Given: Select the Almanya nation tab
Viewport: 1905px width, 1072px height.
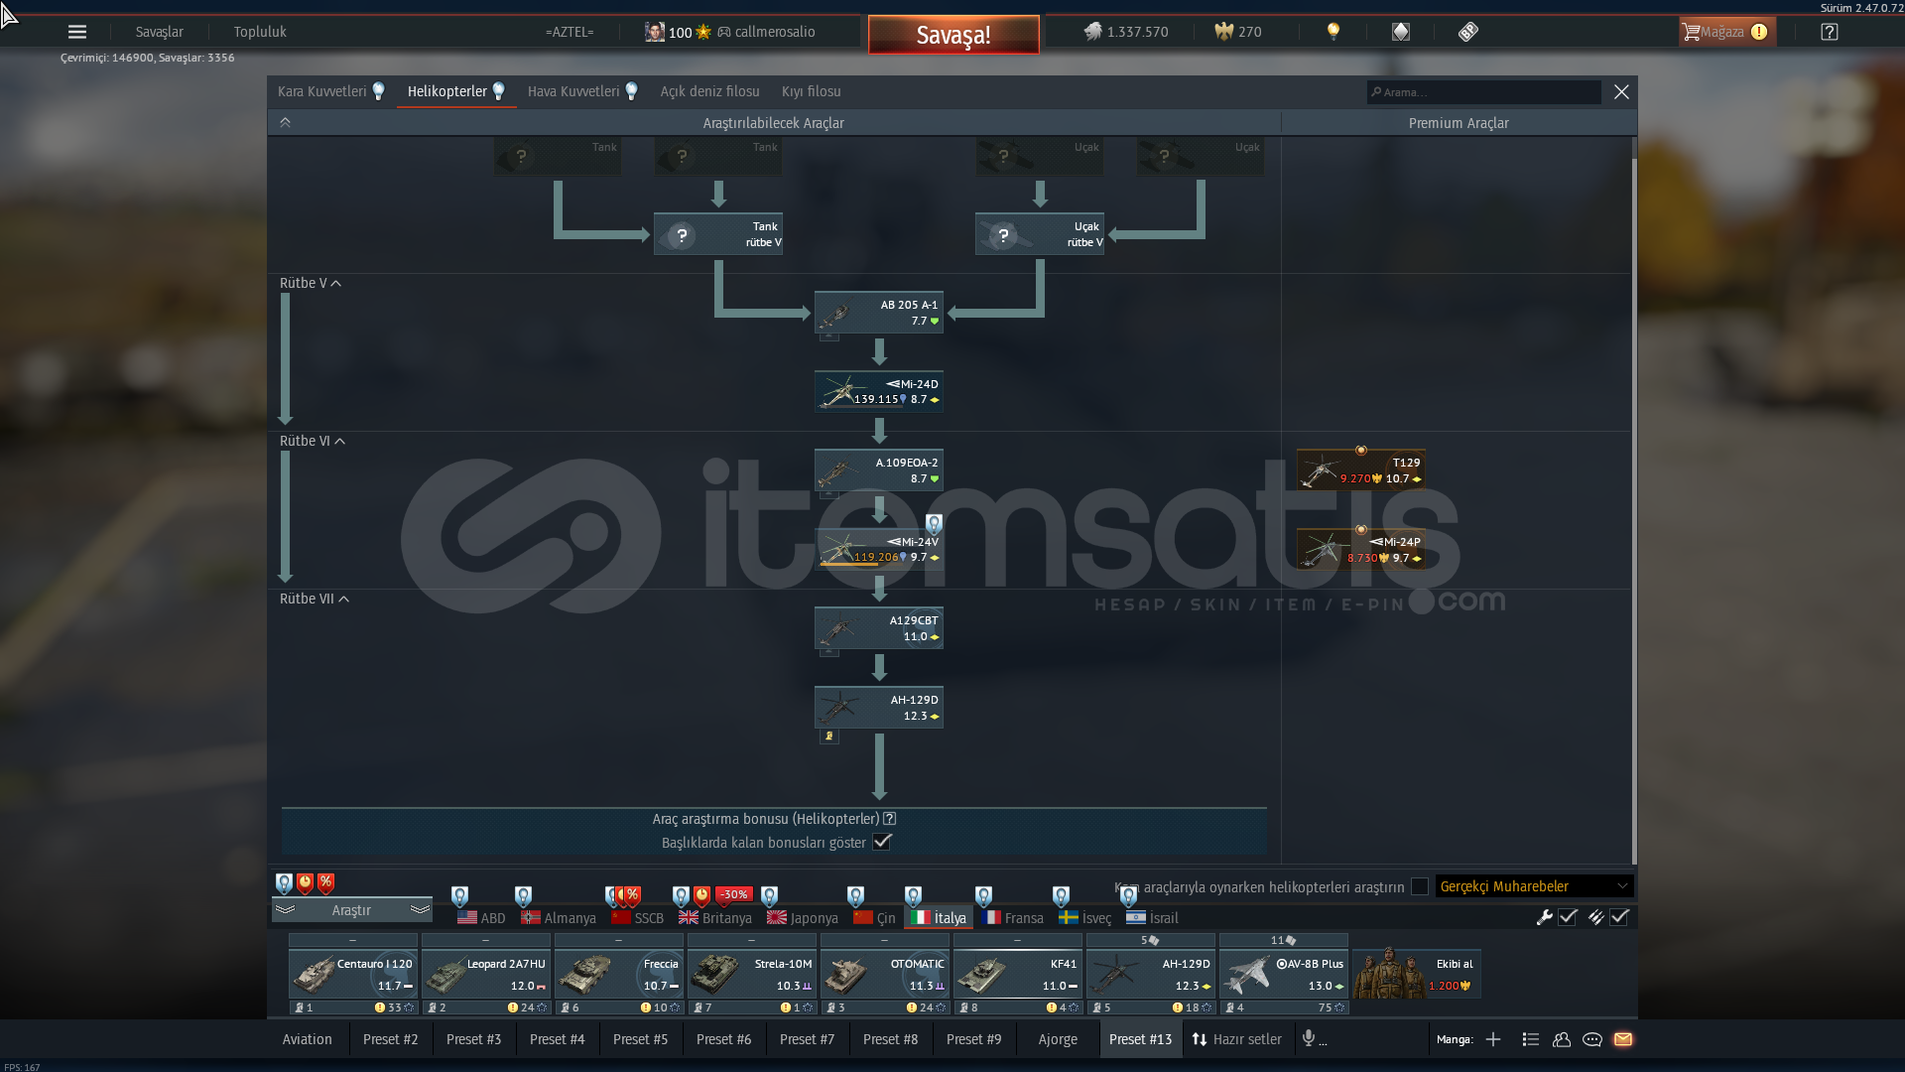Looking at the screenshot, I should (559, 918).
